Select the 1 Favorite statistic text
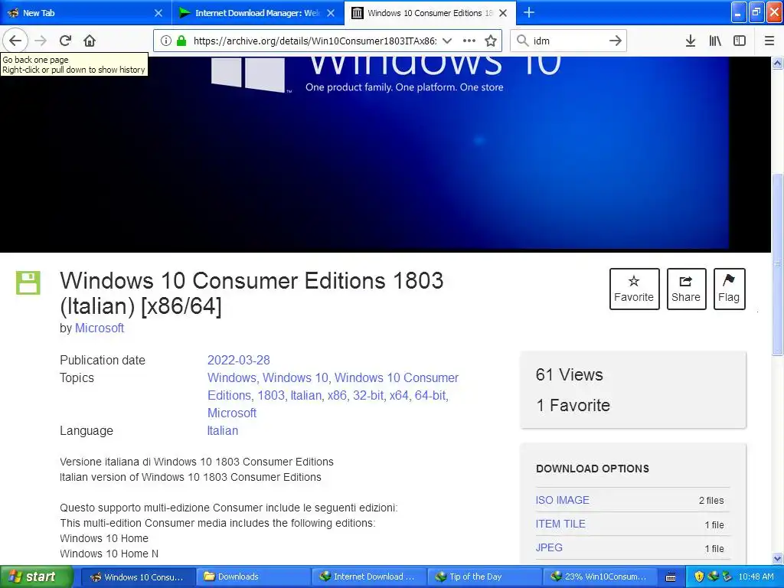Screen dimensions: 784x588 click(x=573, y=405)
